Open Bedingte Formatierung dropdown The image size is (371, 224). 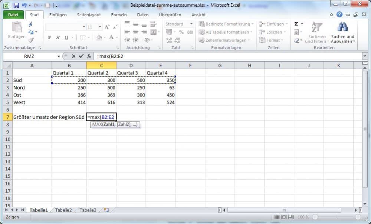pyautogui.click(x=226, y=24)
